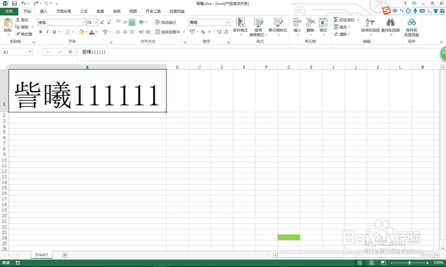Click the formula bar text
Screen dimensions: 446x267
94,52
